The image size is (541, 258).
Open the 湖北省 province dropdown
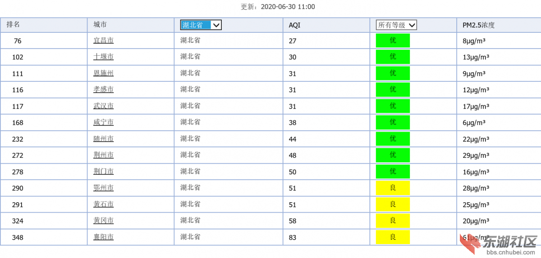tap(201, 25)
